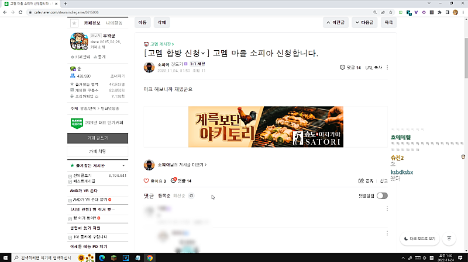Click 다크 모드로 보기 button
468x262 pixels.
[419, 239]
